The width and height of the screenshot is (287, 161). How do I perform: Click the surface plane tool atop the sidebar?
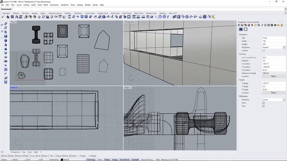coord(6,24)
